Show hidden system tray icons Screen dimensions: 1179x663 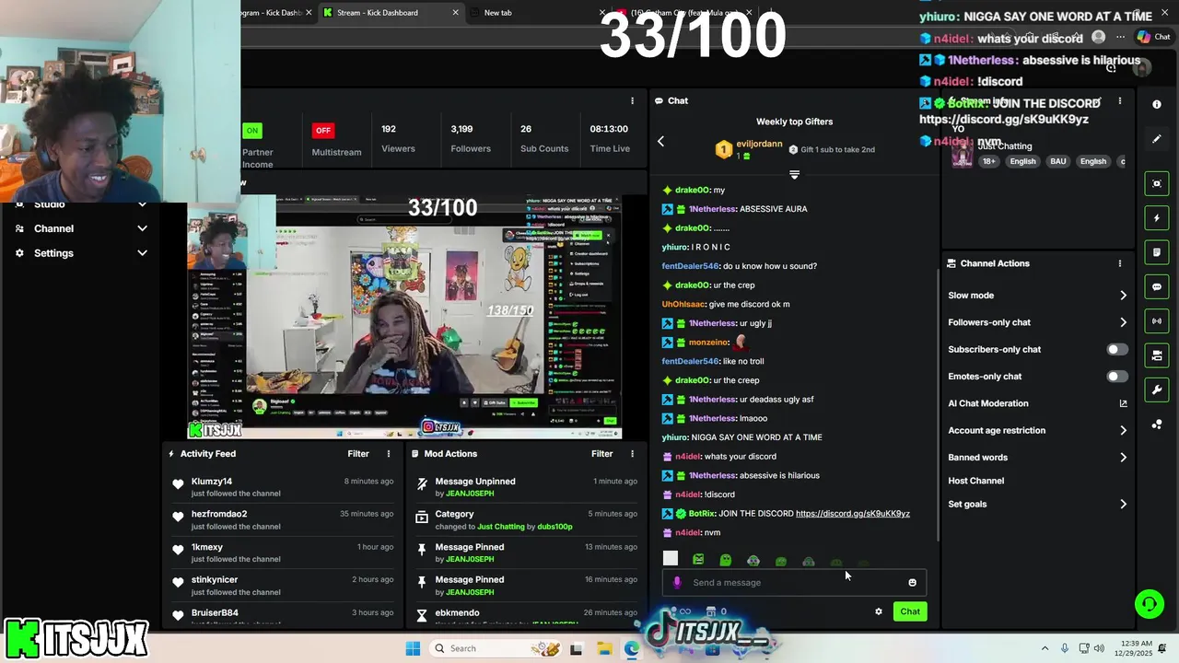[x=1045, y=648]
